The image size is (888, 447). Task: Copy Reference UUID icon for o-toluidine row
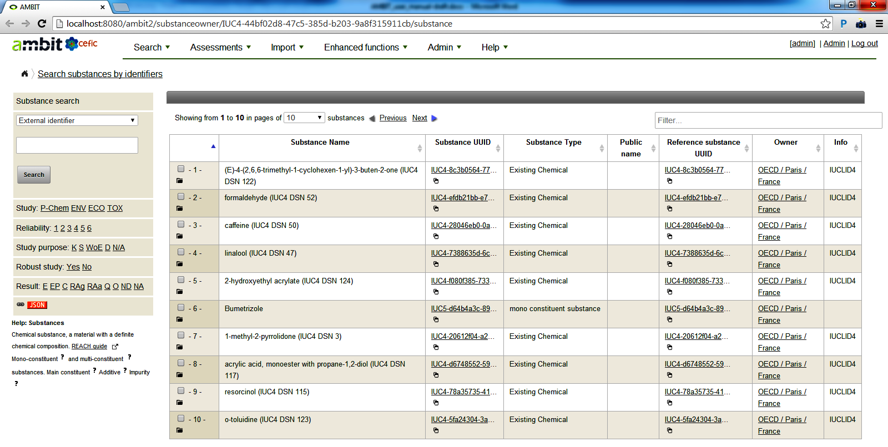pos(669,430)
